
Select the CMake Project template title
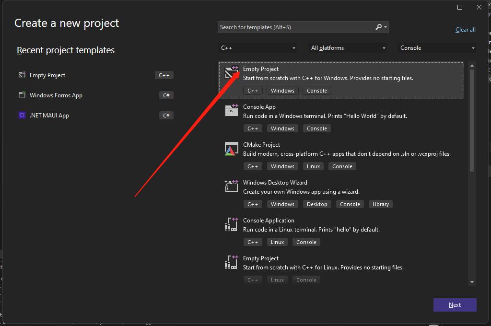[x=261, y=145]
